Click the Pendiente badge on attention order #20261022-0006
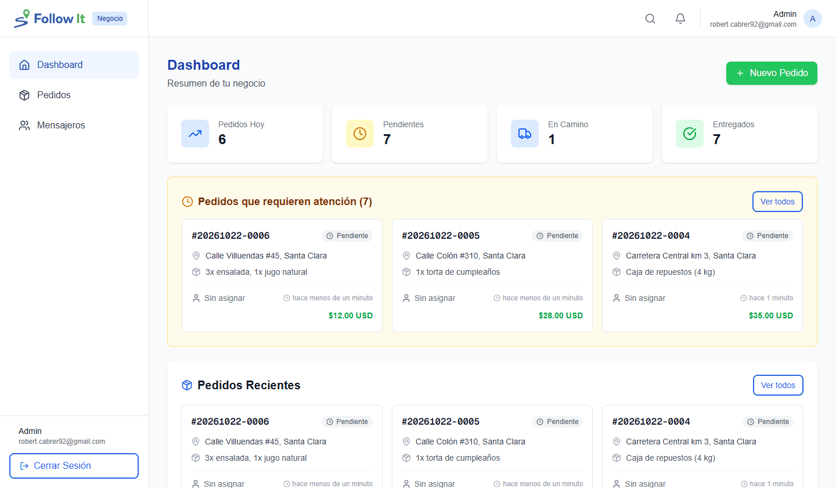 point(347,236)
